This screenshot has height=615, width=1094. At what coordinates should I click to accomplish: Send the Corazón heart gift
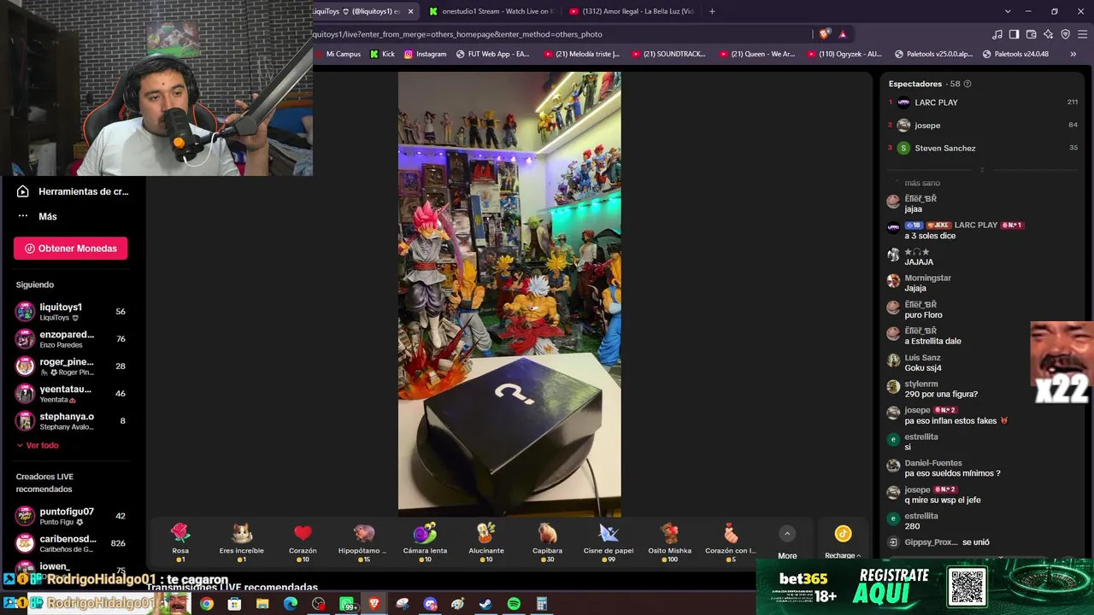pyautogui.click(x=303, y=542)
